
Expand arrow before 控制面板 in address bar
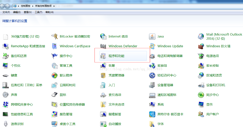(19, 6)
